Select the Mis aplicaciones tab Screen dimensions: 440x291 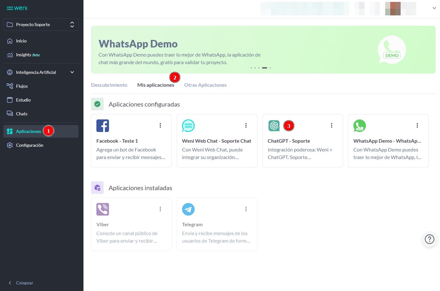[x=156, y=85]
